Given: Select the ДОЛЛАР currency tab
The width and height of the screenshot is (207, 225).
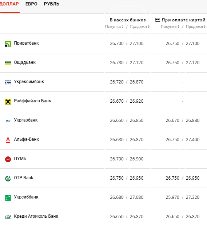Looking at the screenshot, I should (9, 4).
